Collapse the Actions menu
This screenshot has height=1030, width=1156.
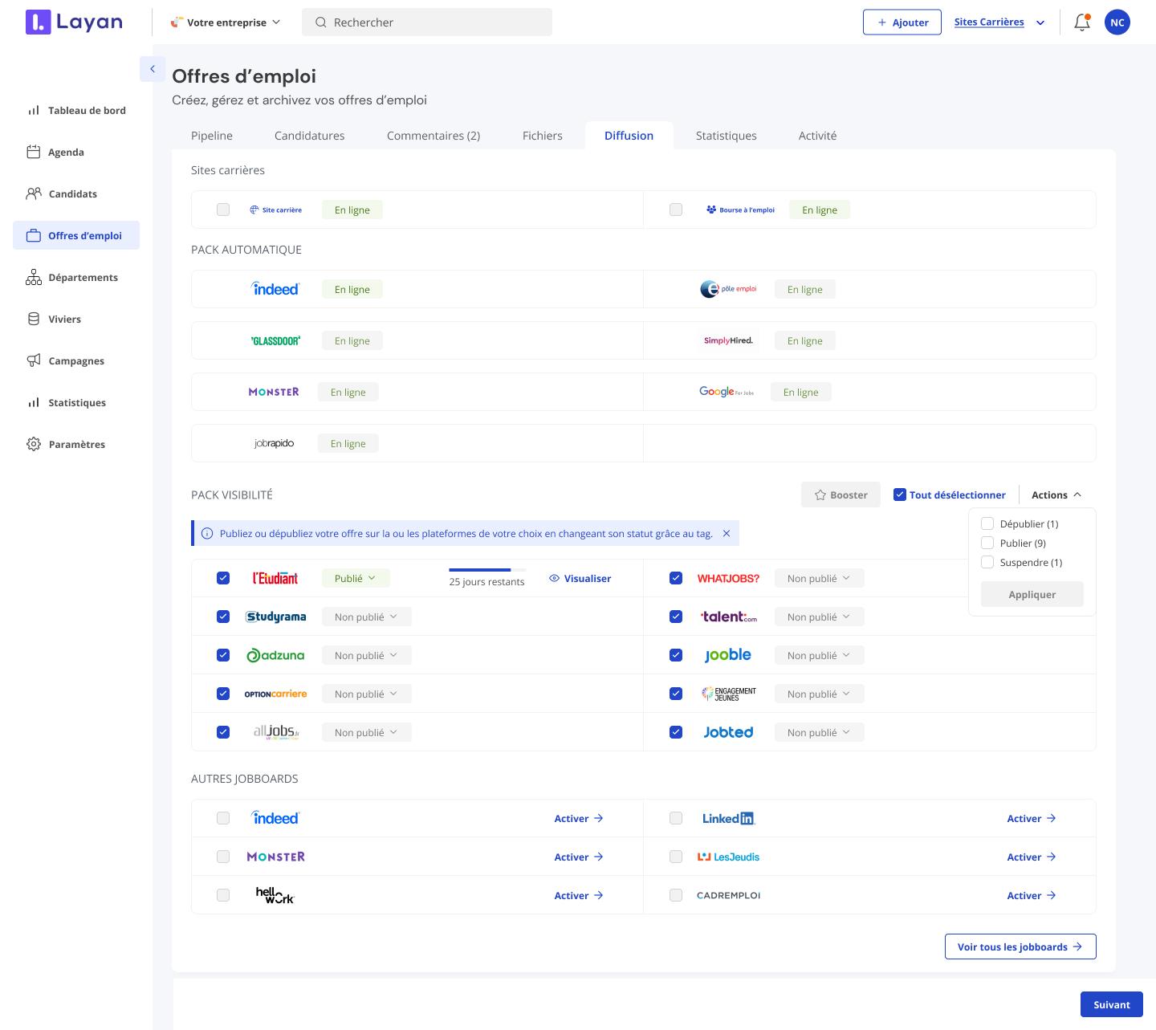coord(1056,495)
